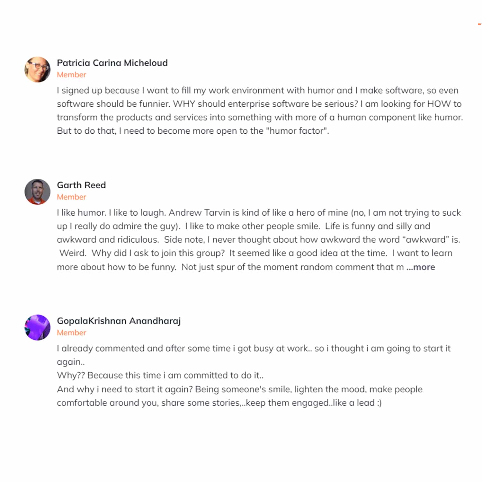Click Garth's comment mentioning Andrew Tarvin
Screen dimensions: 482x482
pyautogui.click(x=259, y=240)
